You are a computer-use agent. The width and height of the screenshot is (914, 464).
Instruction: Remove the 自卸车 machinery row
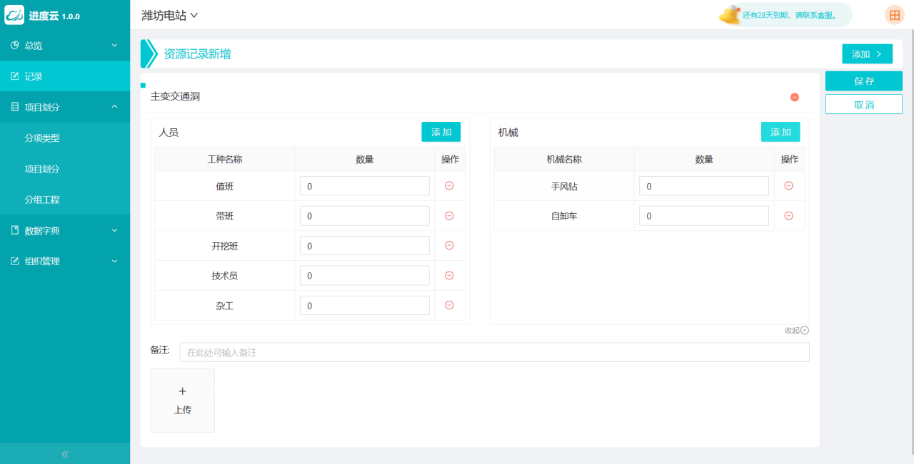pos(788,215)
